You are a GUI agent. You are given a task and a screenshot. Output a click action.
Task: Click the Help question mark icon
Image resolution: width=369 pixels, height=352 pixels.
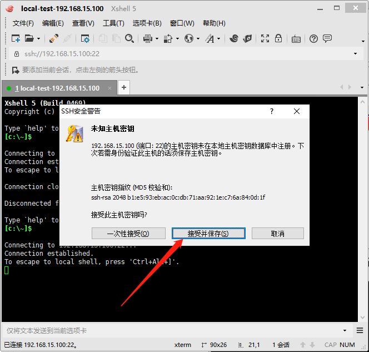pos(313,38)
